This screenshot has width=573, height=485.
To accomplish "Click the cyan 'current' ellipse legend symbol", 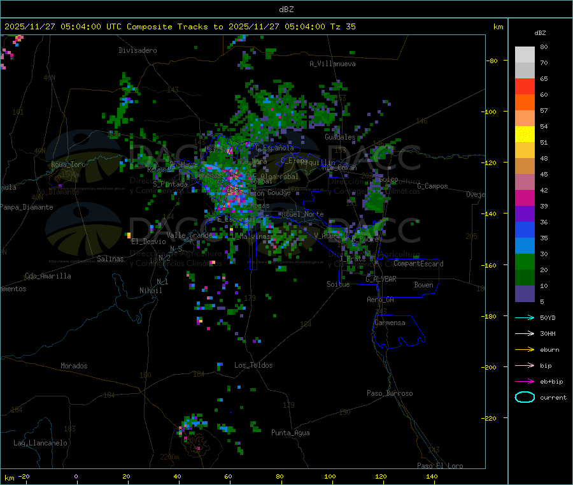I will [x=525, y=397].
